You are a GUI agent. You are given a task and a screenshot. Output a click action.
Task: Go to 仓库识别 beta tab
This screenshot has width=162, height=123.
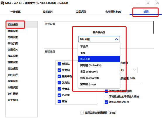coord(113,12)
